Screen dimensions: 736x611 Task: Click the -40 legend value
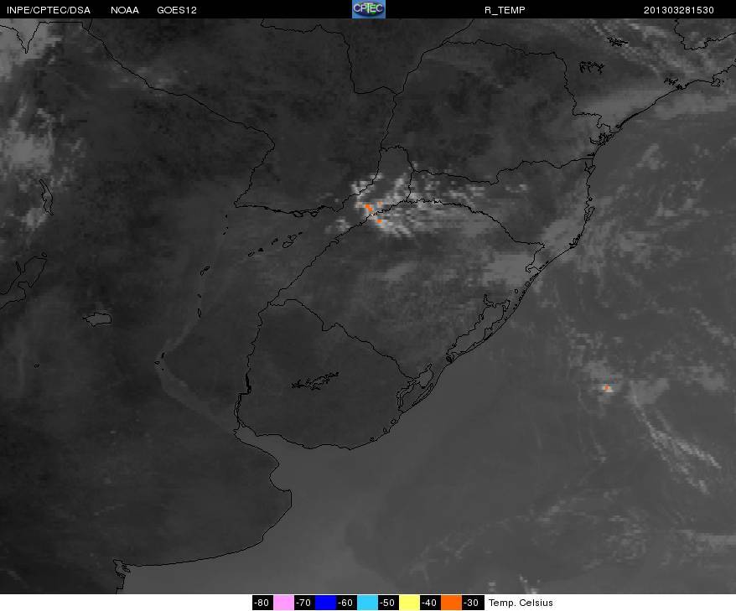click(x=429, y=603)
